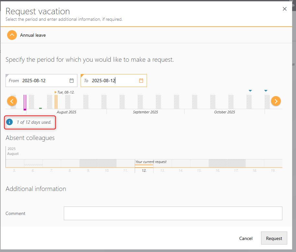
Task: Open the From date calendar picker
Action: tap(72, 81)
